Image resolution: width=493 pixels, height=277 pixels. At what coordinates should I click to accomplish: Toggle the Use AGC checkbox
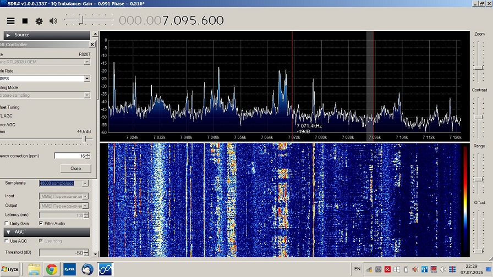[x=7, y=241]
